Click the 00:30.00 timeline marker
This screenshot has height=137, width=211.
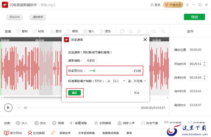tap(40, 40)
